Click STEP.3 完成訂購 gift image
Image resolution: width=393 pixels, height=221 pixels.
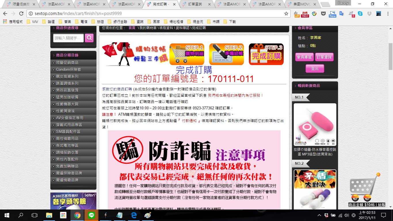266,54
